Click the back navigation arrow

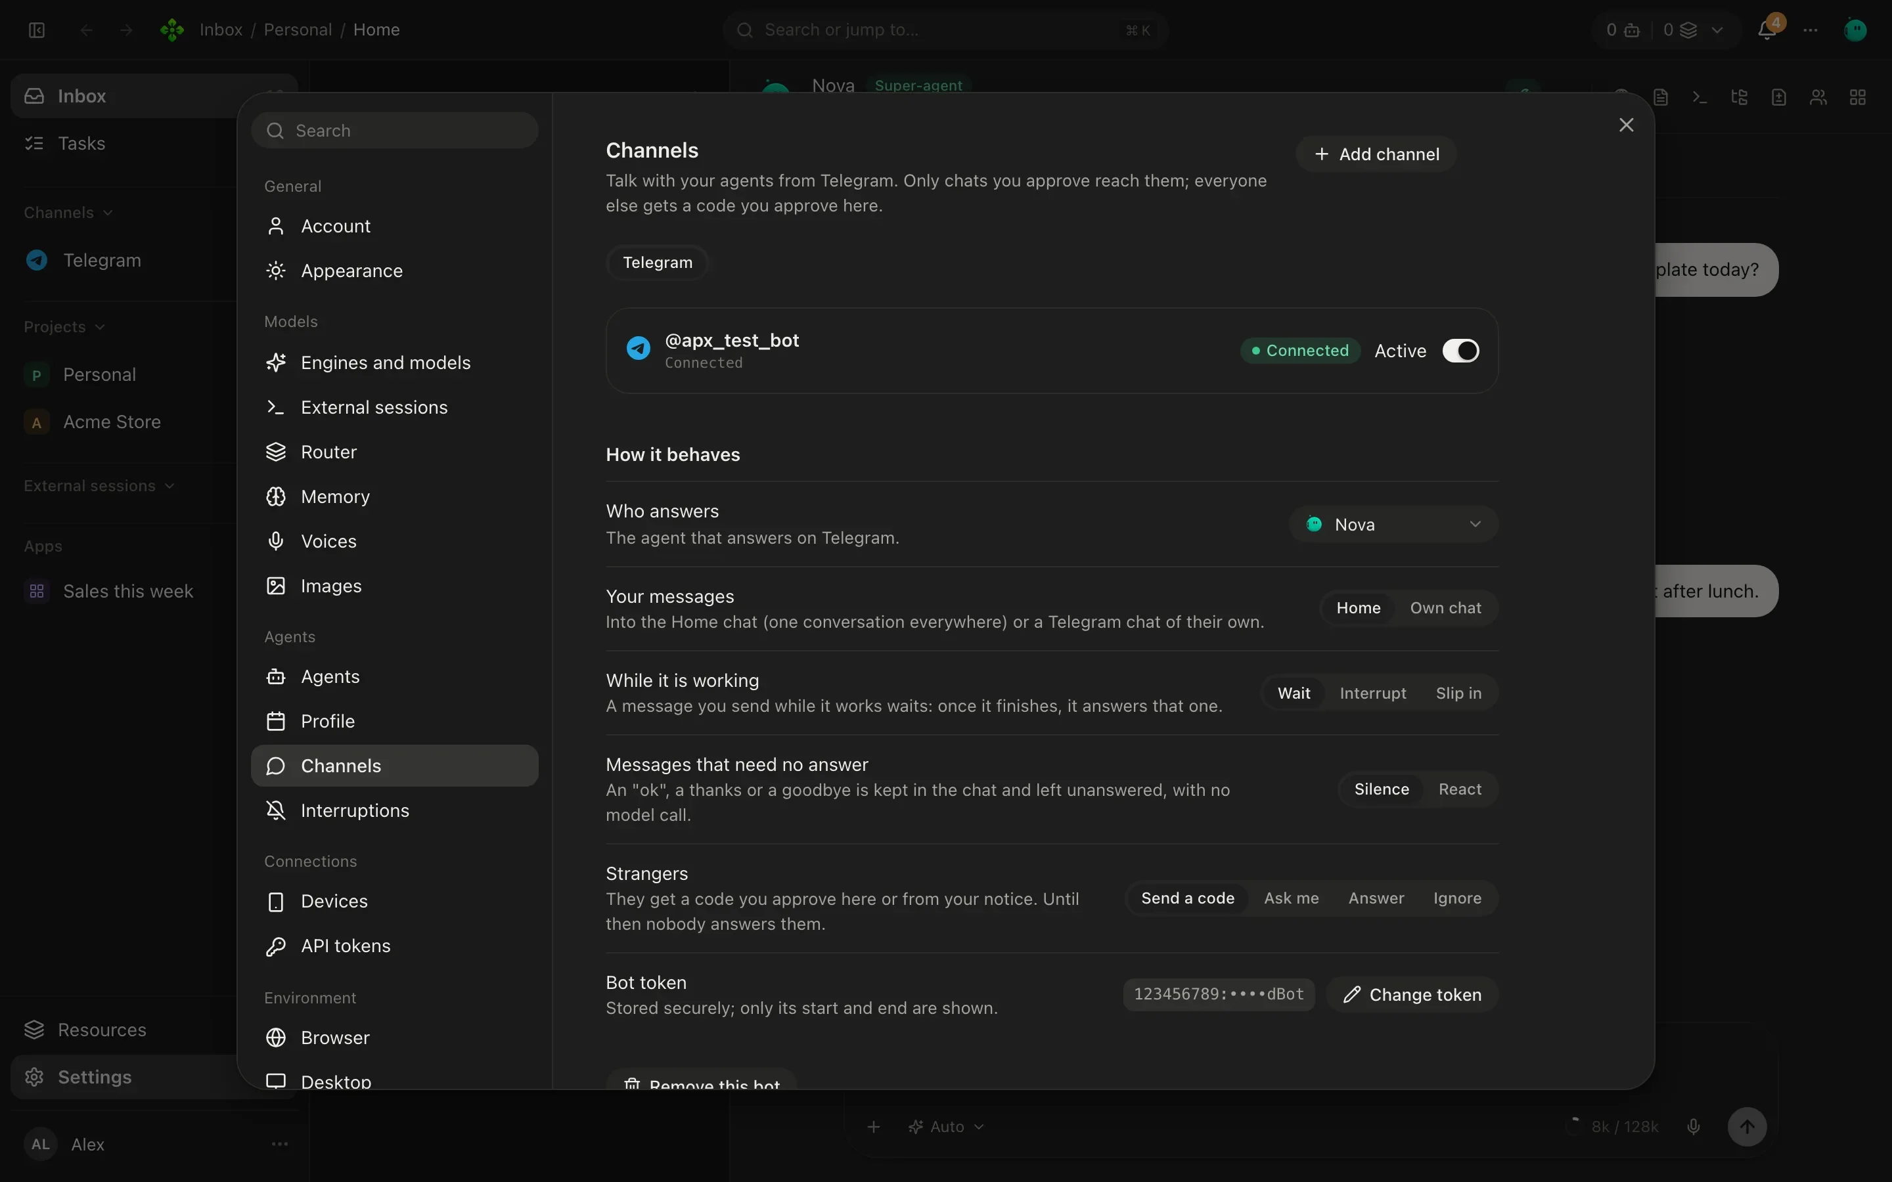[x=87, y=30]
